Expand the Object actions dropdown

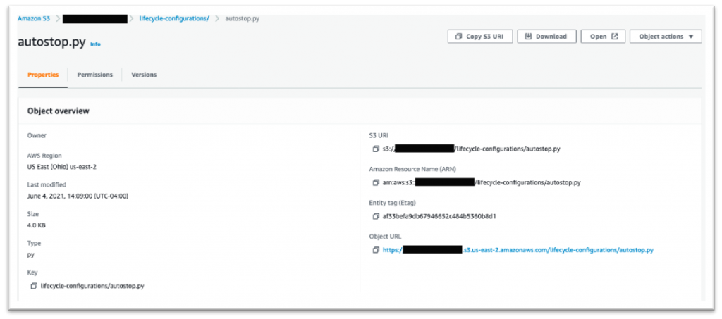pyautogui.click(x=666, y=37)
